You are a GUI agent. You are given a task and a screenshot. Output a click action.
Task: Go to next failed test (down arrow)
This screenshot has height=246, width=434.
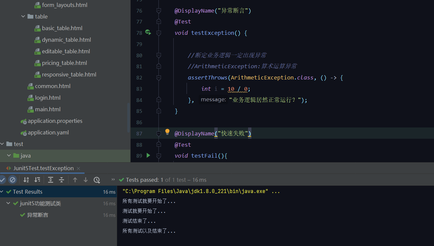tap(86, 180)
